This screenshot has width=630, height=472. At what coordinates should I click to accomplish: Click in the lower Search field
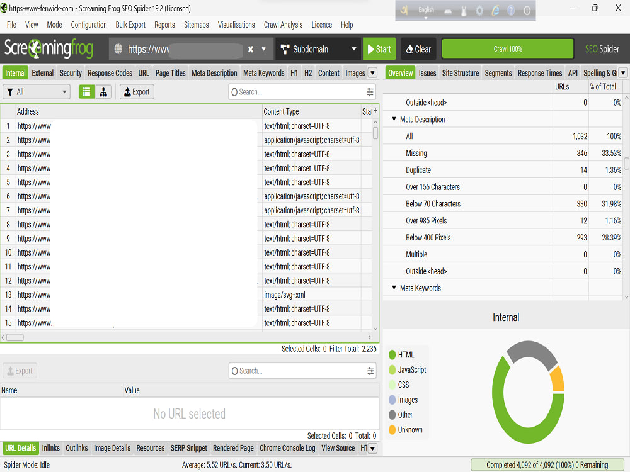pos(302,371)
